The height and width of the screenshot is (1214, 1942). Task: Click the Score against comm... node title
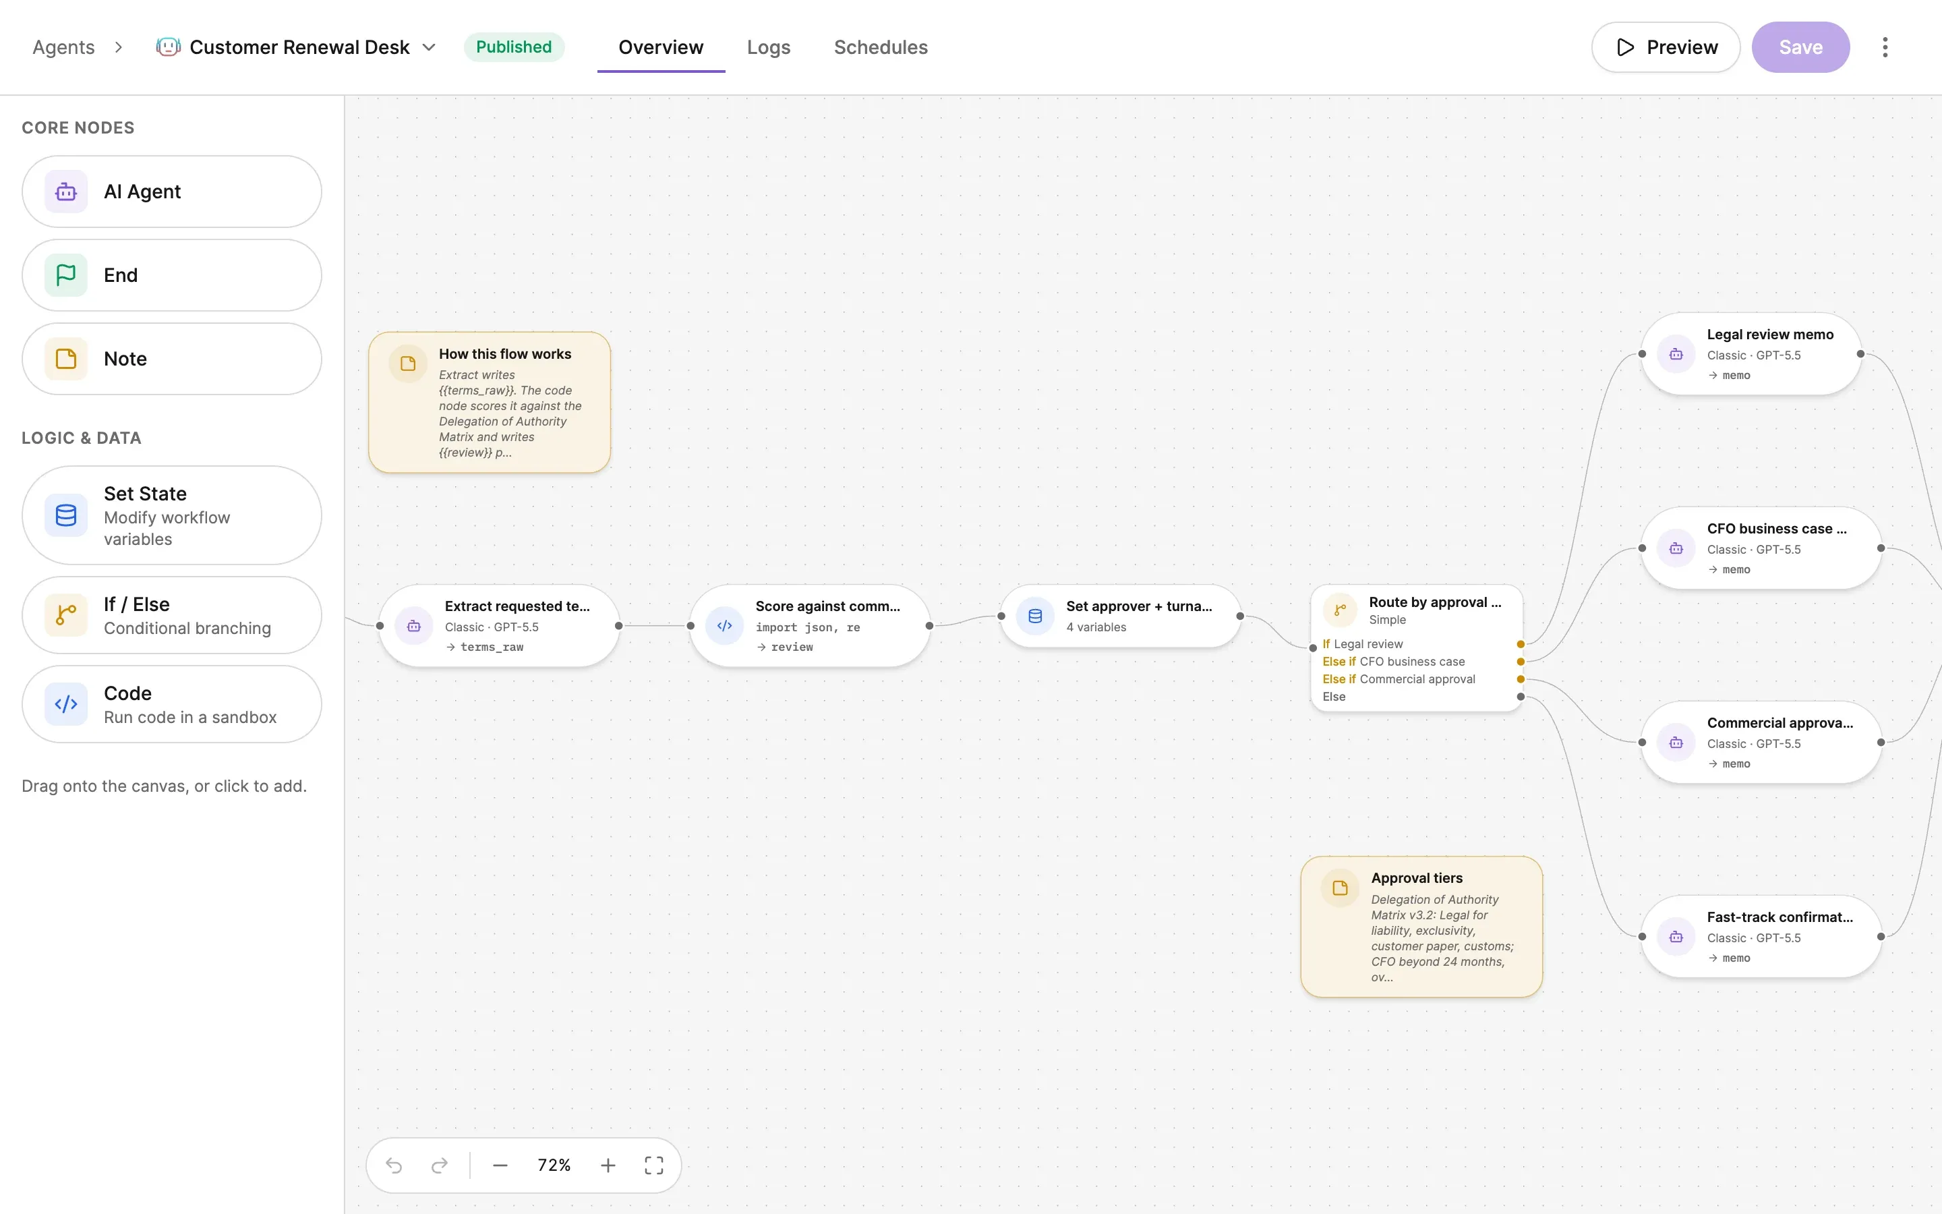point(827,606)
